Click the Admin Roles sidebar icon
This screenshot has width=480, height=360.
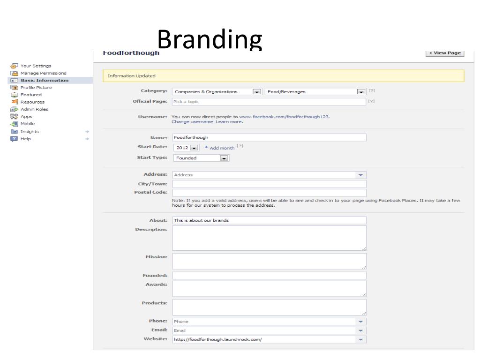pyautogui.click(x=14, y=109)
